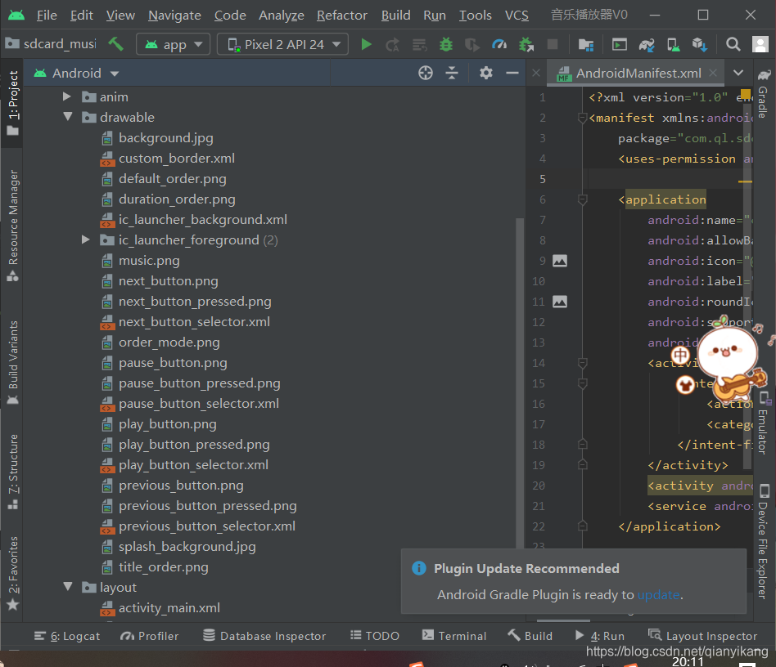Viewport: 776px width, 667px height.
Task: Toggle the Z: Structure tool window
Action: [x=13, y=472]
